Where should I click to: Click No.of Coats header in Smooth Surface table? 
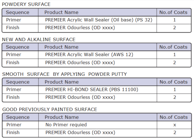pyautogui.click(x=173, y=82)
